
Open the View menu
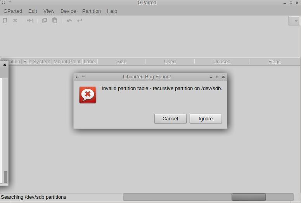[x=49, y=11]
